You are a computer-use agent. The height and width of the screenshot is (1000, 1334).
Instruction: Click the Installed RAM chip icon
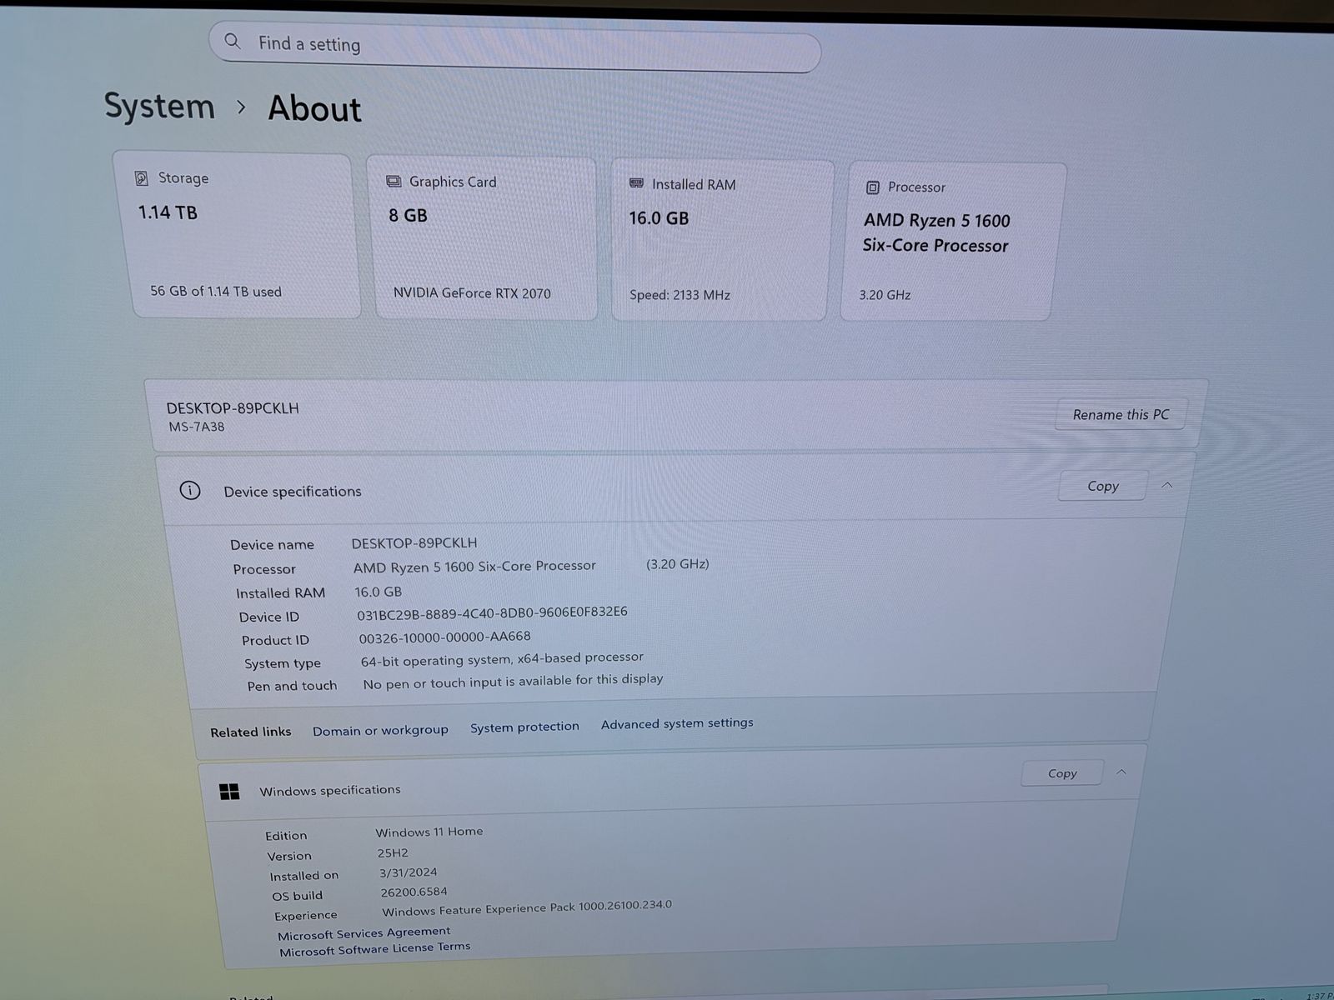[636, 183]
